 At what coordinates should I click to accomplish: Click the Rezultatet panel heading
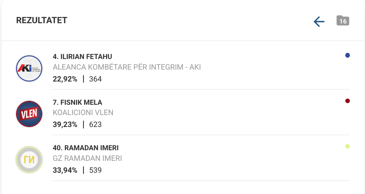42,20
